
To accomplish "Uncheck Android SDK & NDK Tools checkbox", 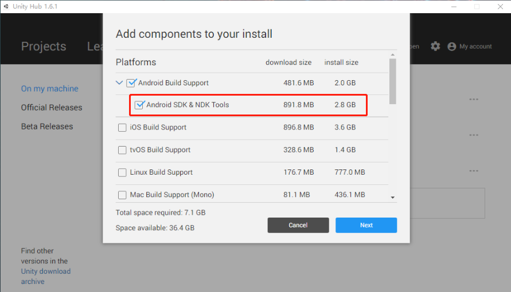I will click(139, 105).
